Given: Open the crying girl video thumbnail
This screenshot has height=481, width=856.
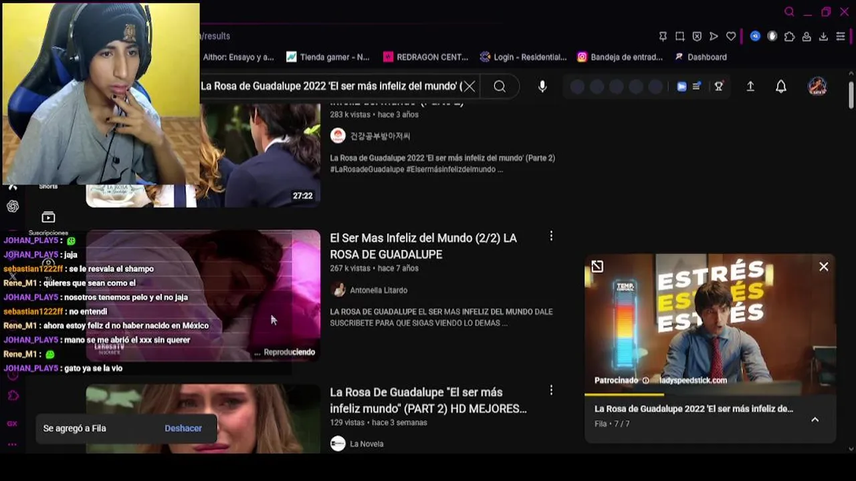Looking at the screenshot, I should 203,419.
